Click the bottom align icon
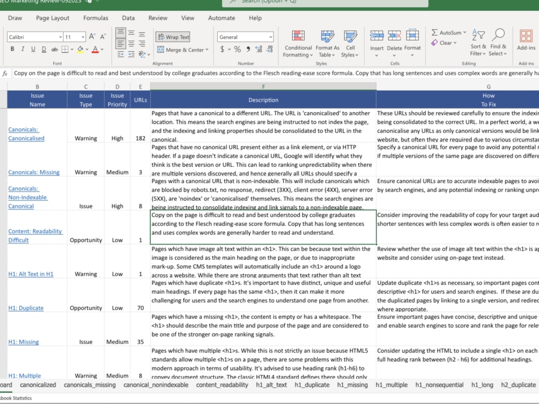The image size is (539, 404). click(x=142, y=33)
